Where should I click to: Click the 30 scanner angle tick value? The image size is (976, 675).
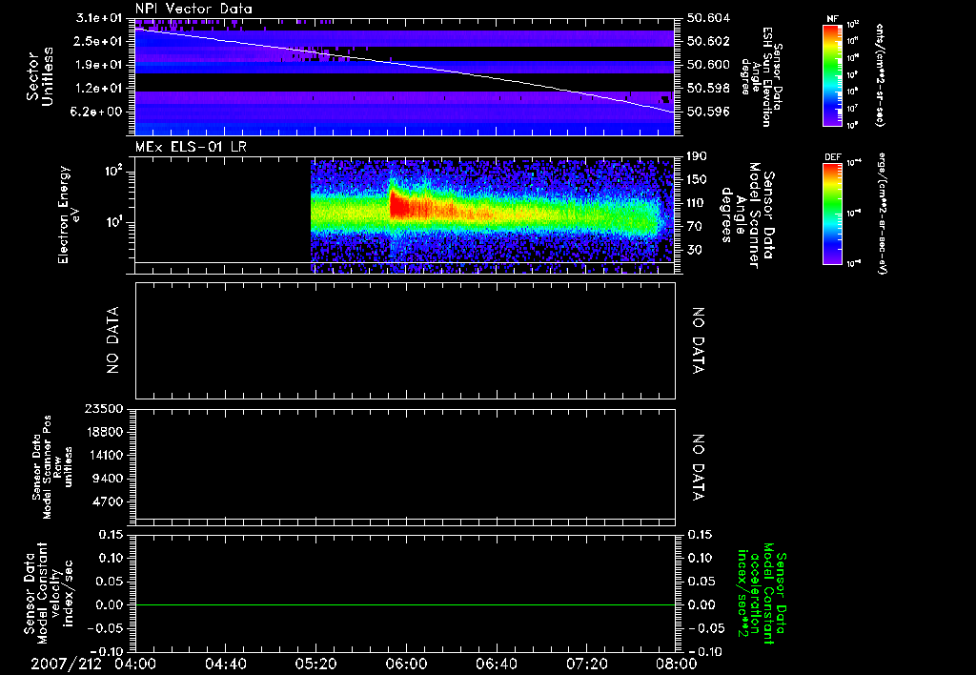(x=694, y=251)
